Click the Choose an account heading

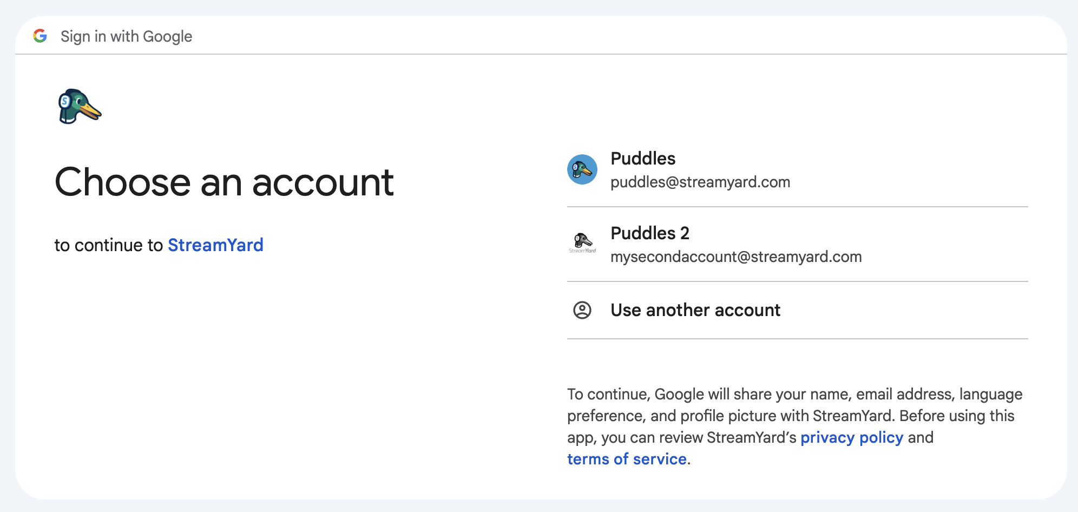(224, 182)
